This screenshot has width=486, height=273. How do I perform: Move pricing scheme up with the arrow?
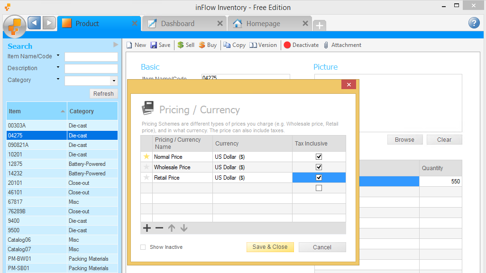click(171, 228)
